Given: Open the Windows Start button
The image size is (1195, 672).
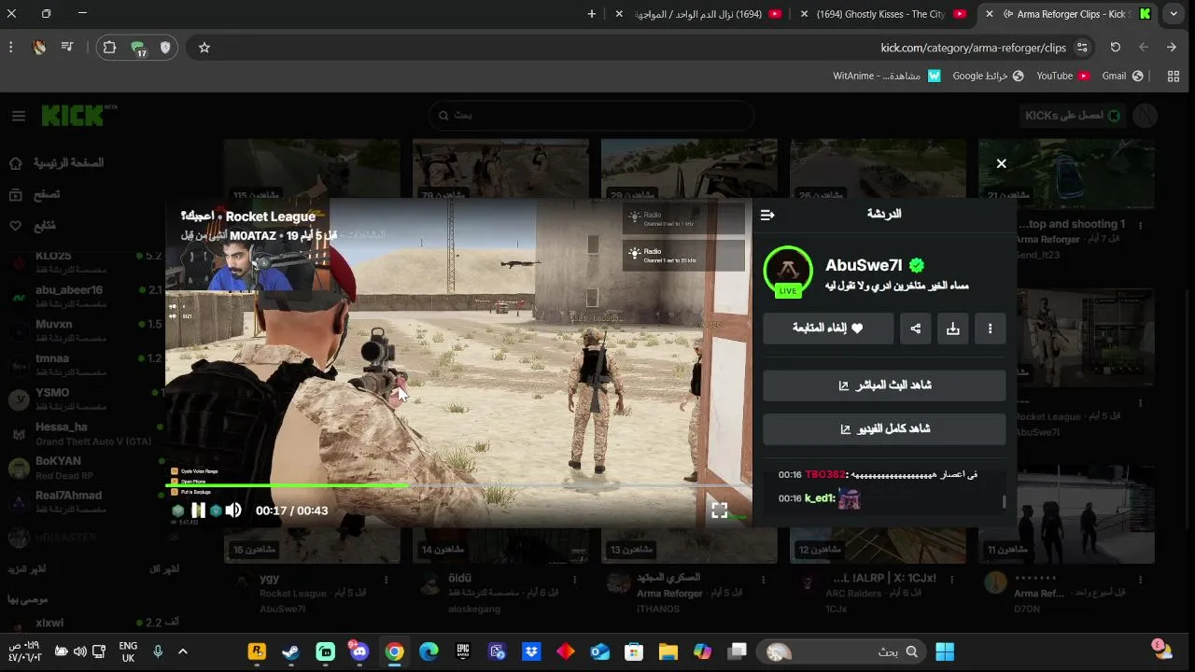Looking at the screenshot, I should [945, 651].
